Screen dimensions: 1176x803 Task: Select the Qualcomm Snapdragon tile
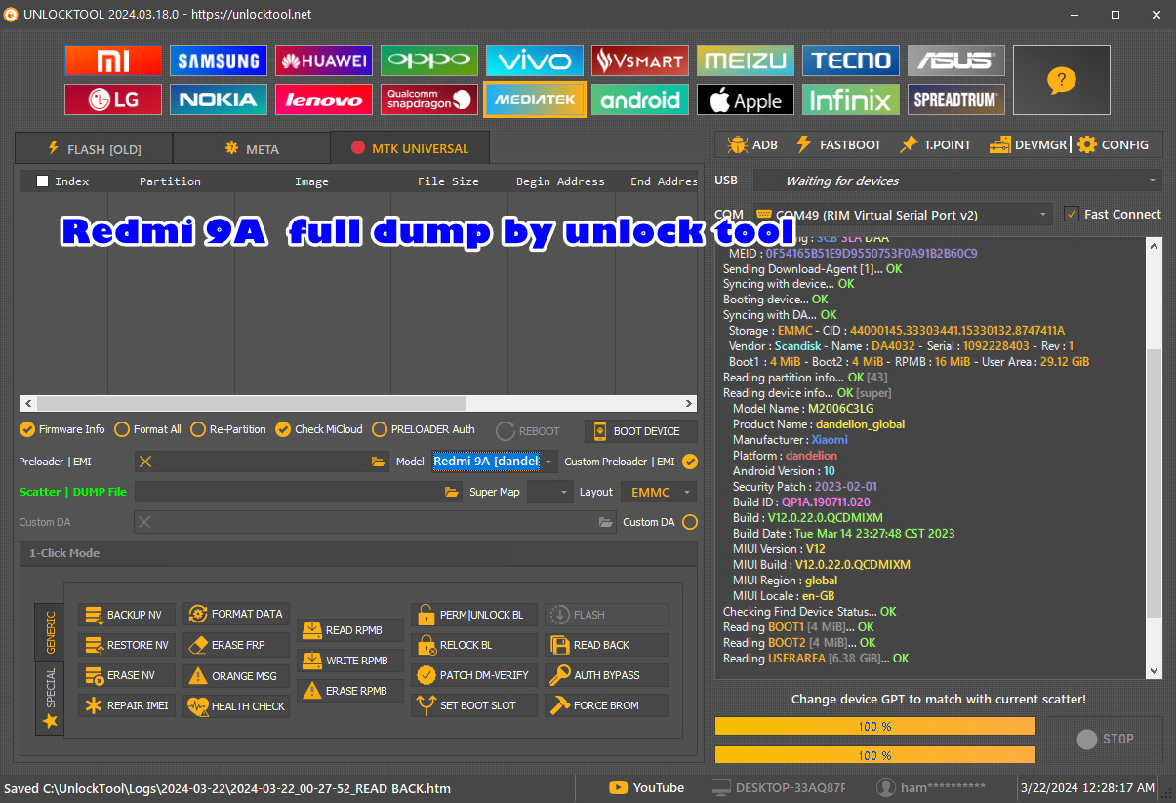pyautogui.click(x=429, y=100)
